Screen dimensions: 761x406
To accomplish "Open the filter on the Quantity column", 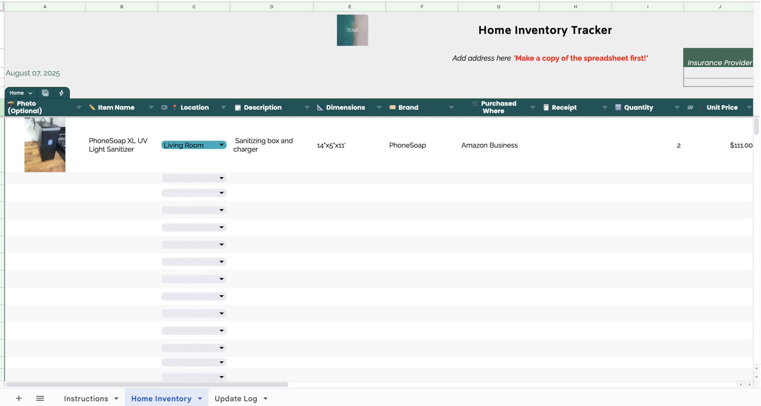I will click(x=677, y=107).
